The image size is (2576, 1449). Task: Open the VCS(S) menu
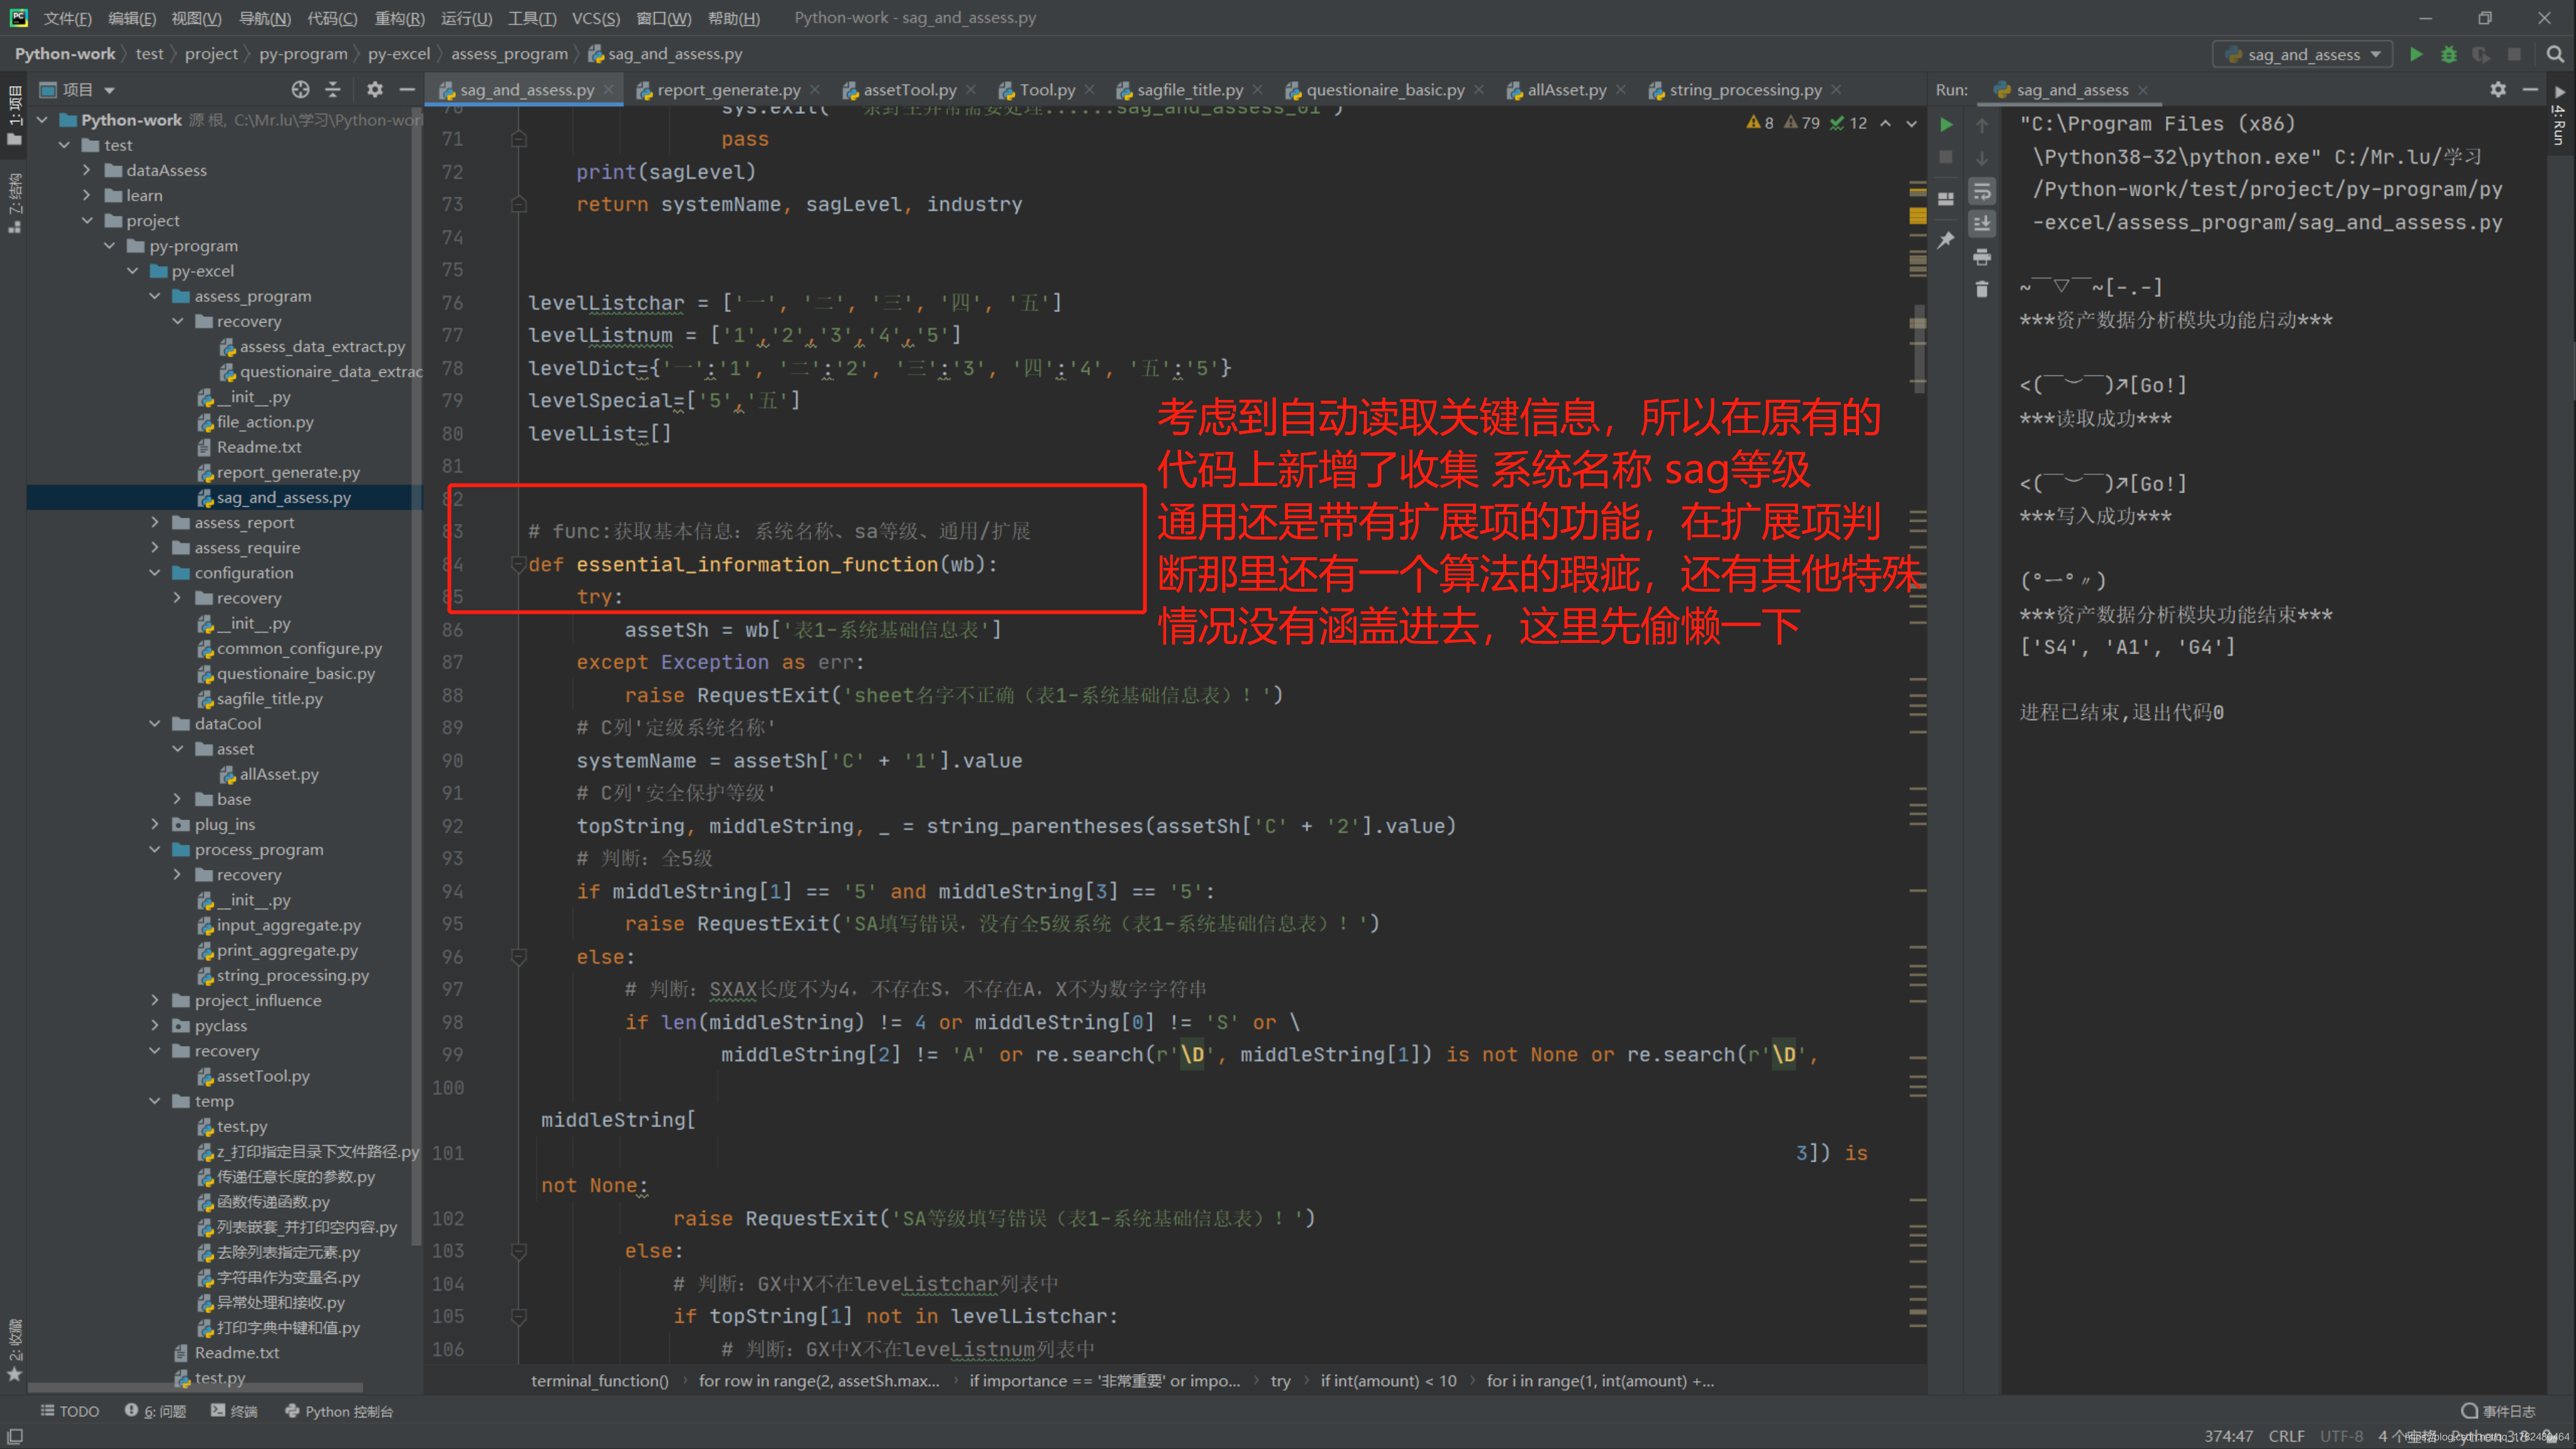click(596, 18)
